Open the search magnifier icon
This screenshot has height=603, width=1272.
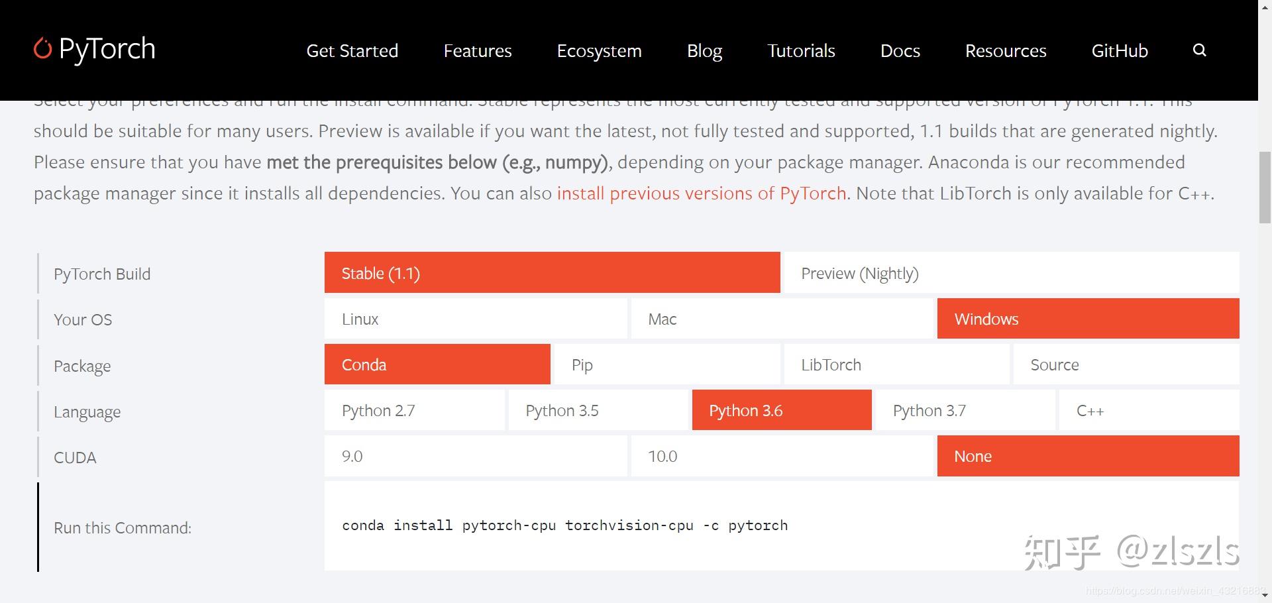click(1199, 50)
